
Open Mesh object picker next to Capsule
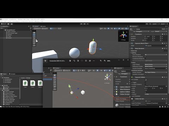click(167, 45)
